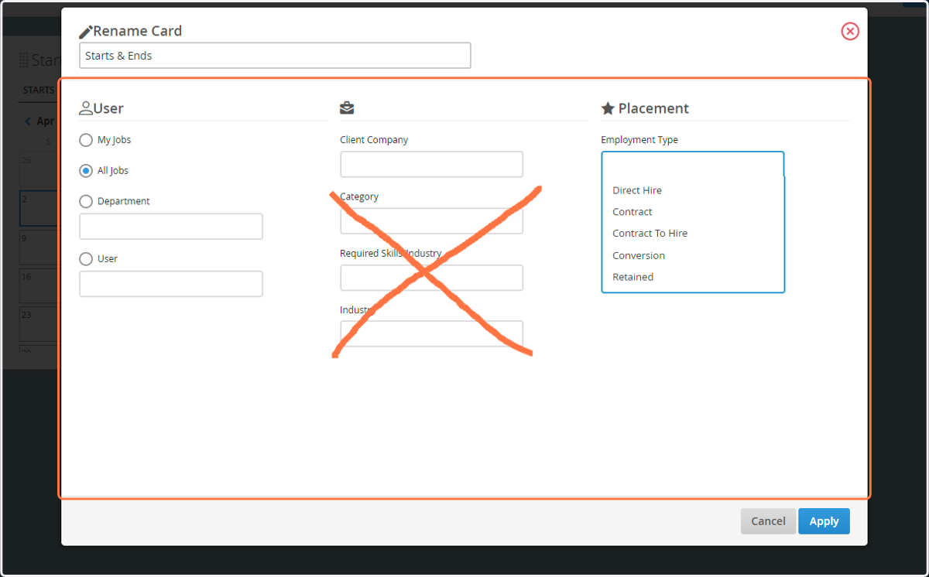Click the Placement section heading

[x=653, y=108]
